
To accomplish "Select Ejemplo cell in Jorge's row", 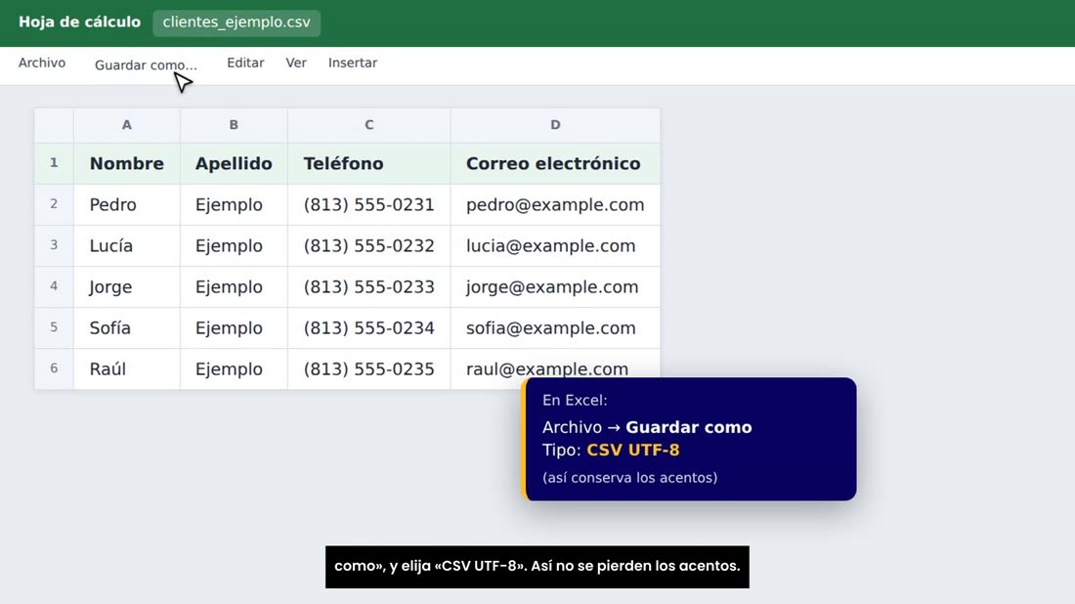I will point(234,286).
